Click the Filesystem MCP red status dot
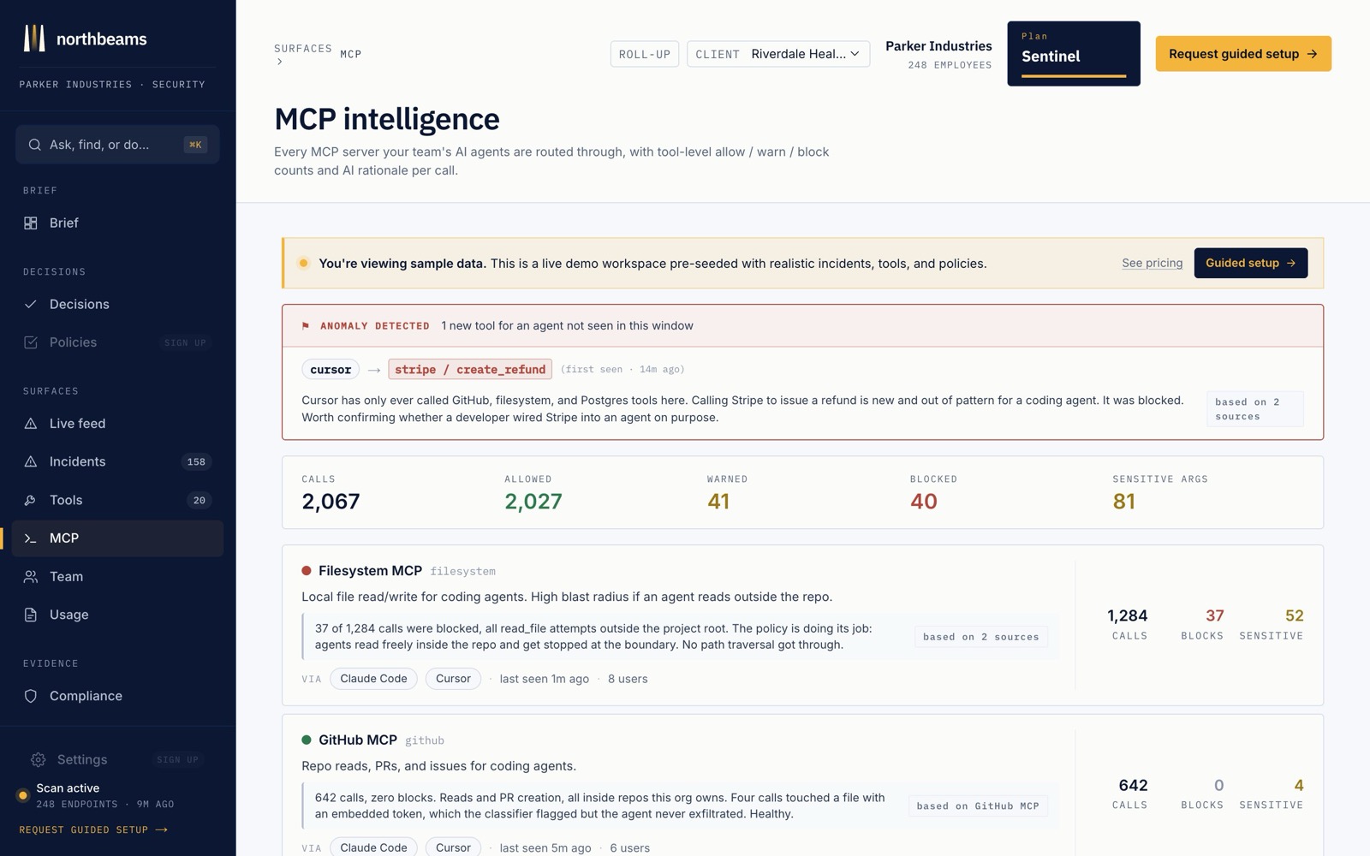Image resolution: width=1370 pixels, height=856 pixels. [307, 571]
